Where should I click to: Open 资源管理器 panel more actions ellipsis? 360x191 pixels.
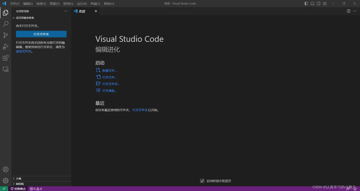[66, 11]
